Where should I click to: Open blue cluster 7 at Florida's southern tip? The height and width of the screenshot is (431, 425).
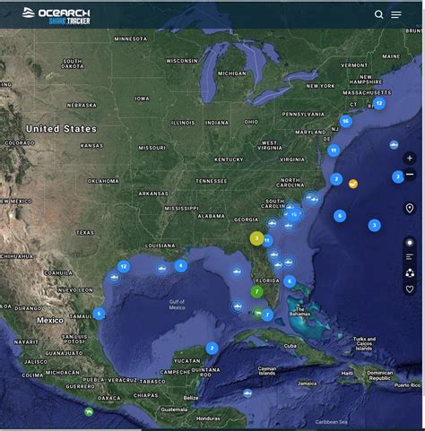[x=267, y=315]
